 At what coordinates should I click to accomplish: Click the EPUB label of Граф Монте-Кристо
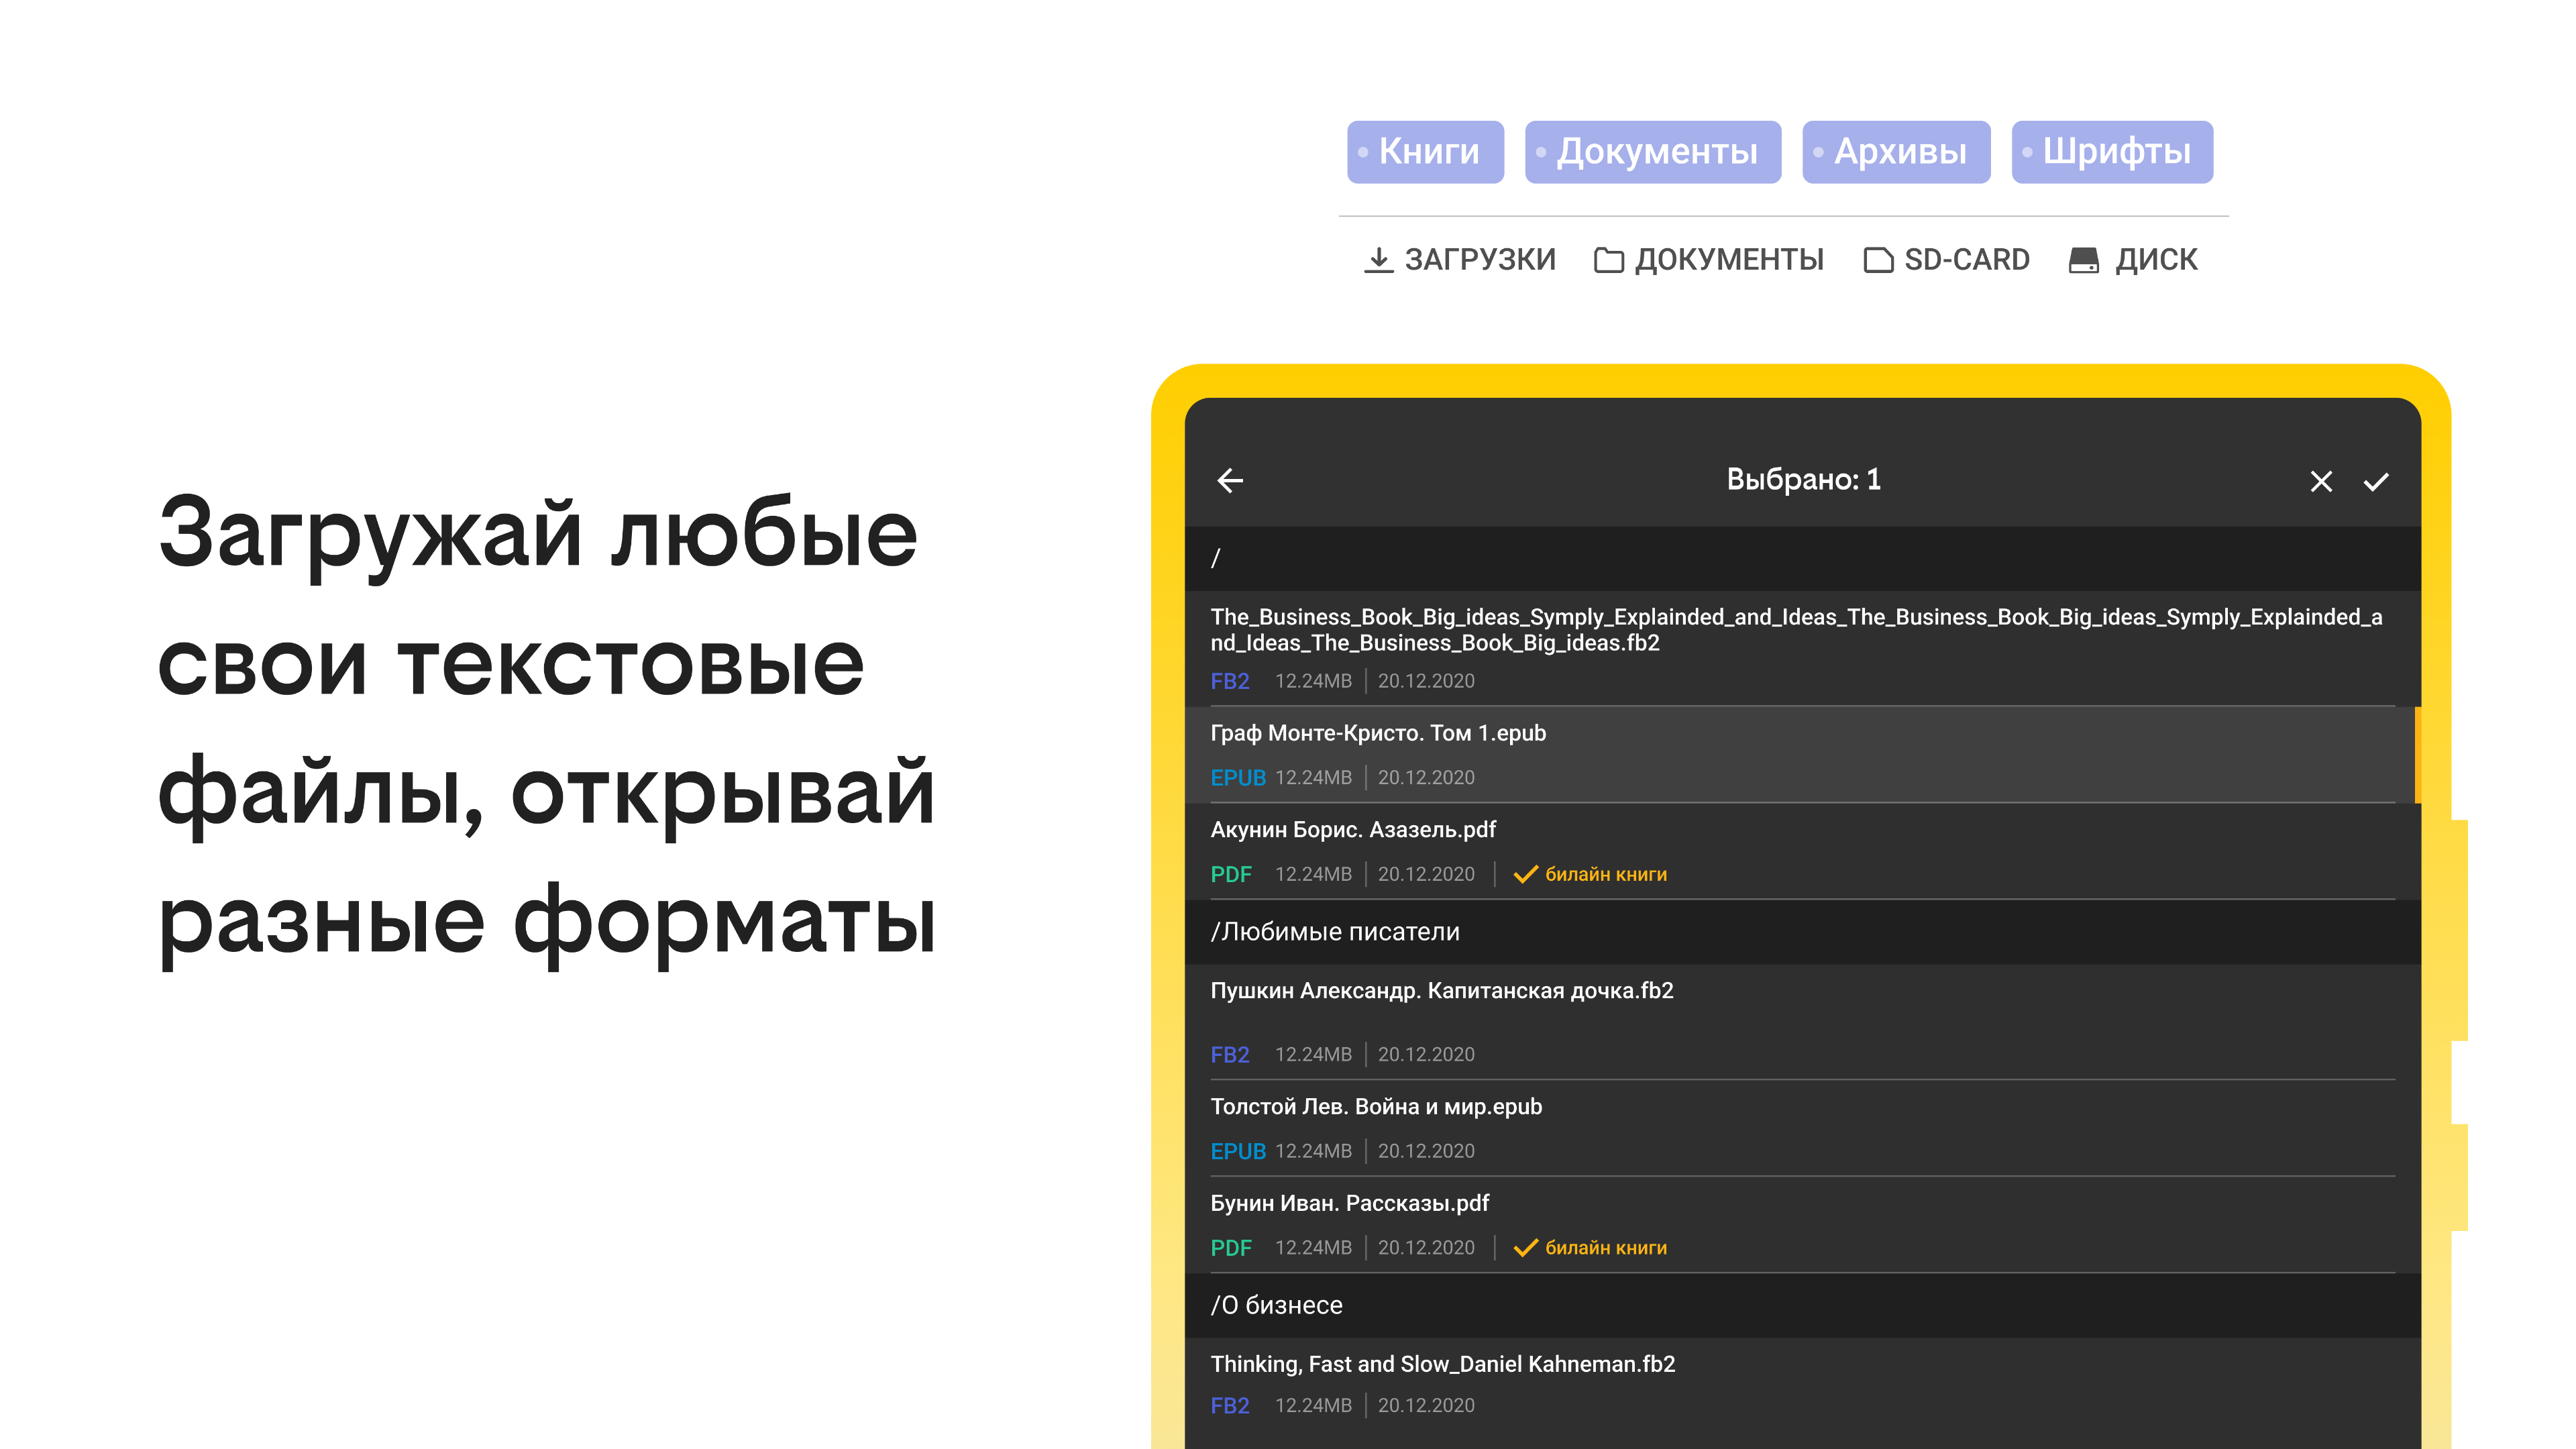[1238, 778]
